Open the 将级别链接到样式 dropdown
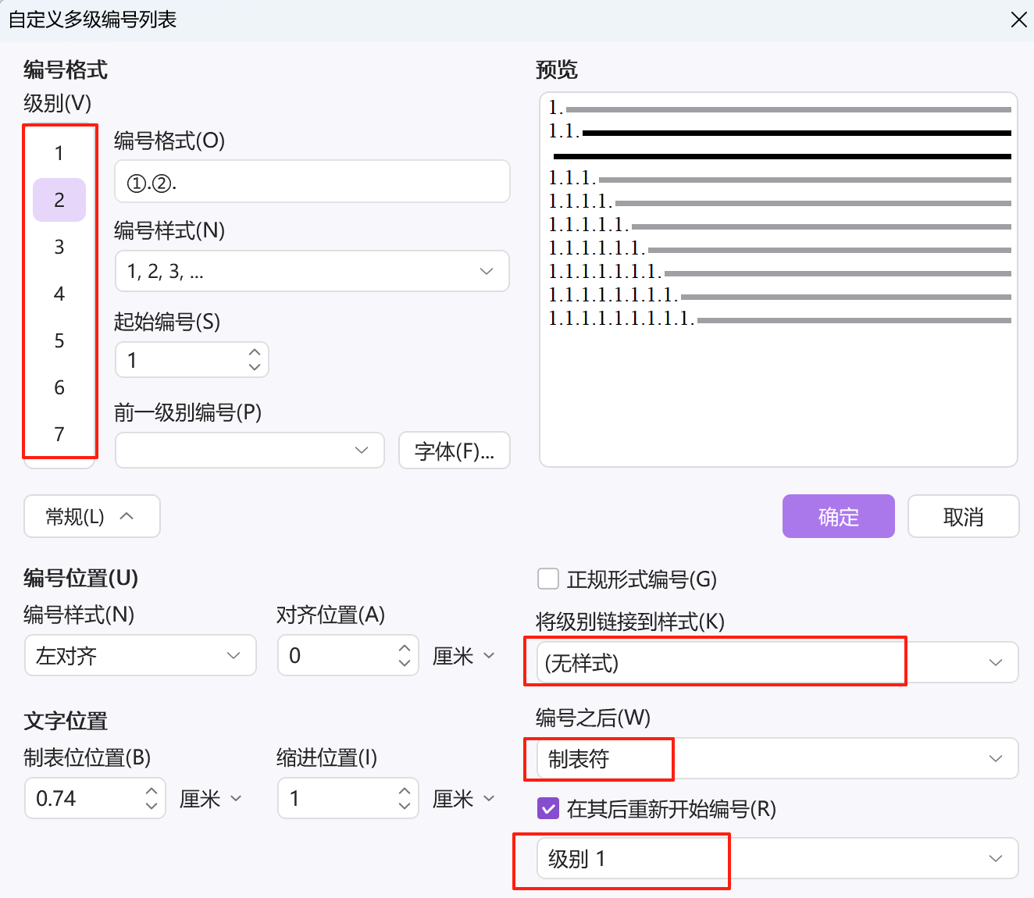 [777, 662]
